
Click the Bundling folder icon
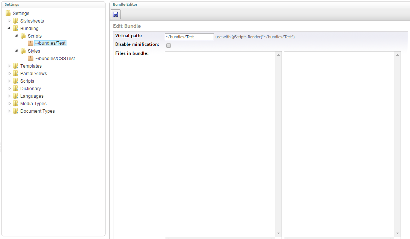16,28
